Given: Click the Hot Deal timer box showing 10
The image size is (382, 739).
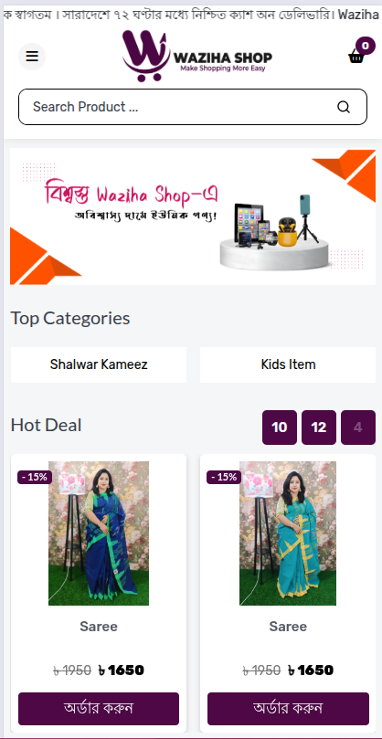Looking at the screenshot, I should [x=280, y=428].
